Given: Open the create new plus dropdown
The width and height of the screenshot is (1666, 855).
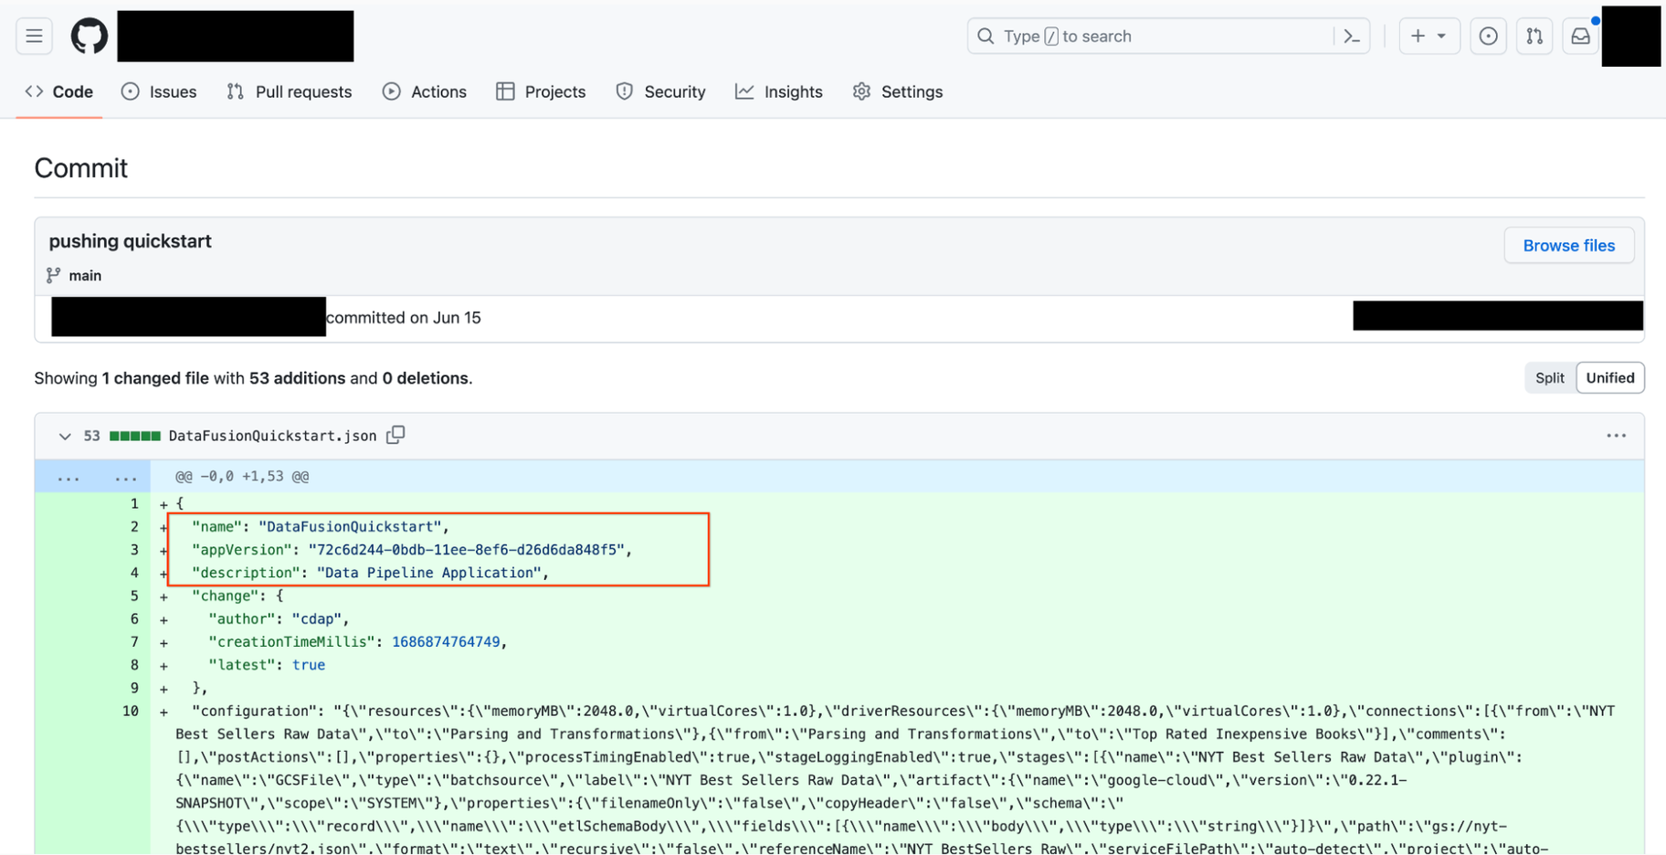Looking at the screenshot, I should point(1429,37).
